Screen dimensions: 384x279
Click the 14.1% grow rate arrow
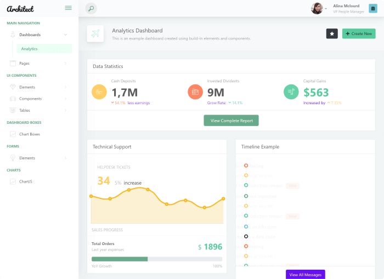coord(230,103)
